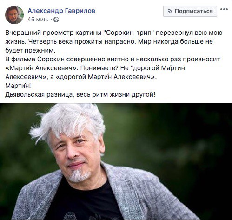This screenshot has width=232, height=220.
Task: Open the three-dot post options menu
Action: point(224,9)
